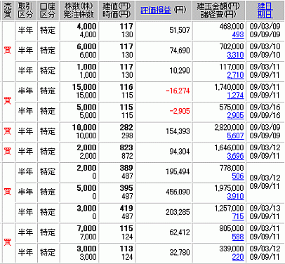This screenshot has height=264, width=285.
Task: Click the bold 395 entry price
Action: point(126,187)
